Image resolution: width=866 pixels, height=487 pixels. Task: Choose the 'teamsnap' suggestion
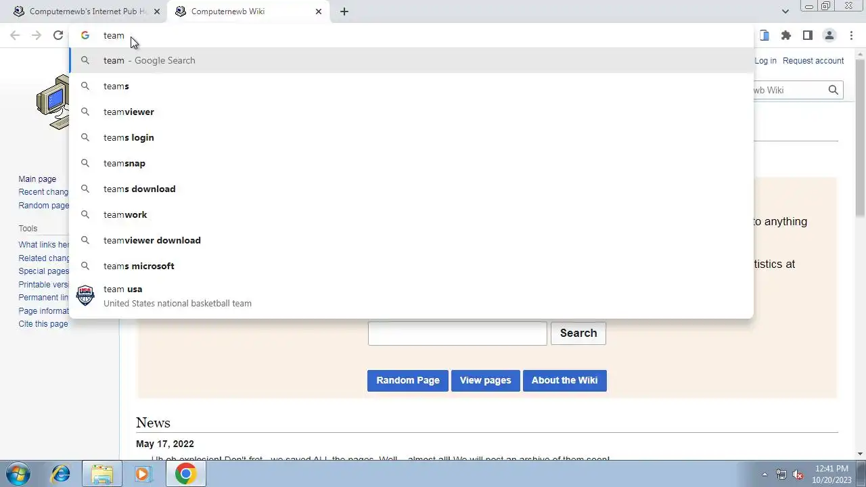[x=411, y=163]
